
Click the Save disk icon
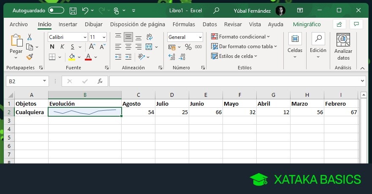73,11
